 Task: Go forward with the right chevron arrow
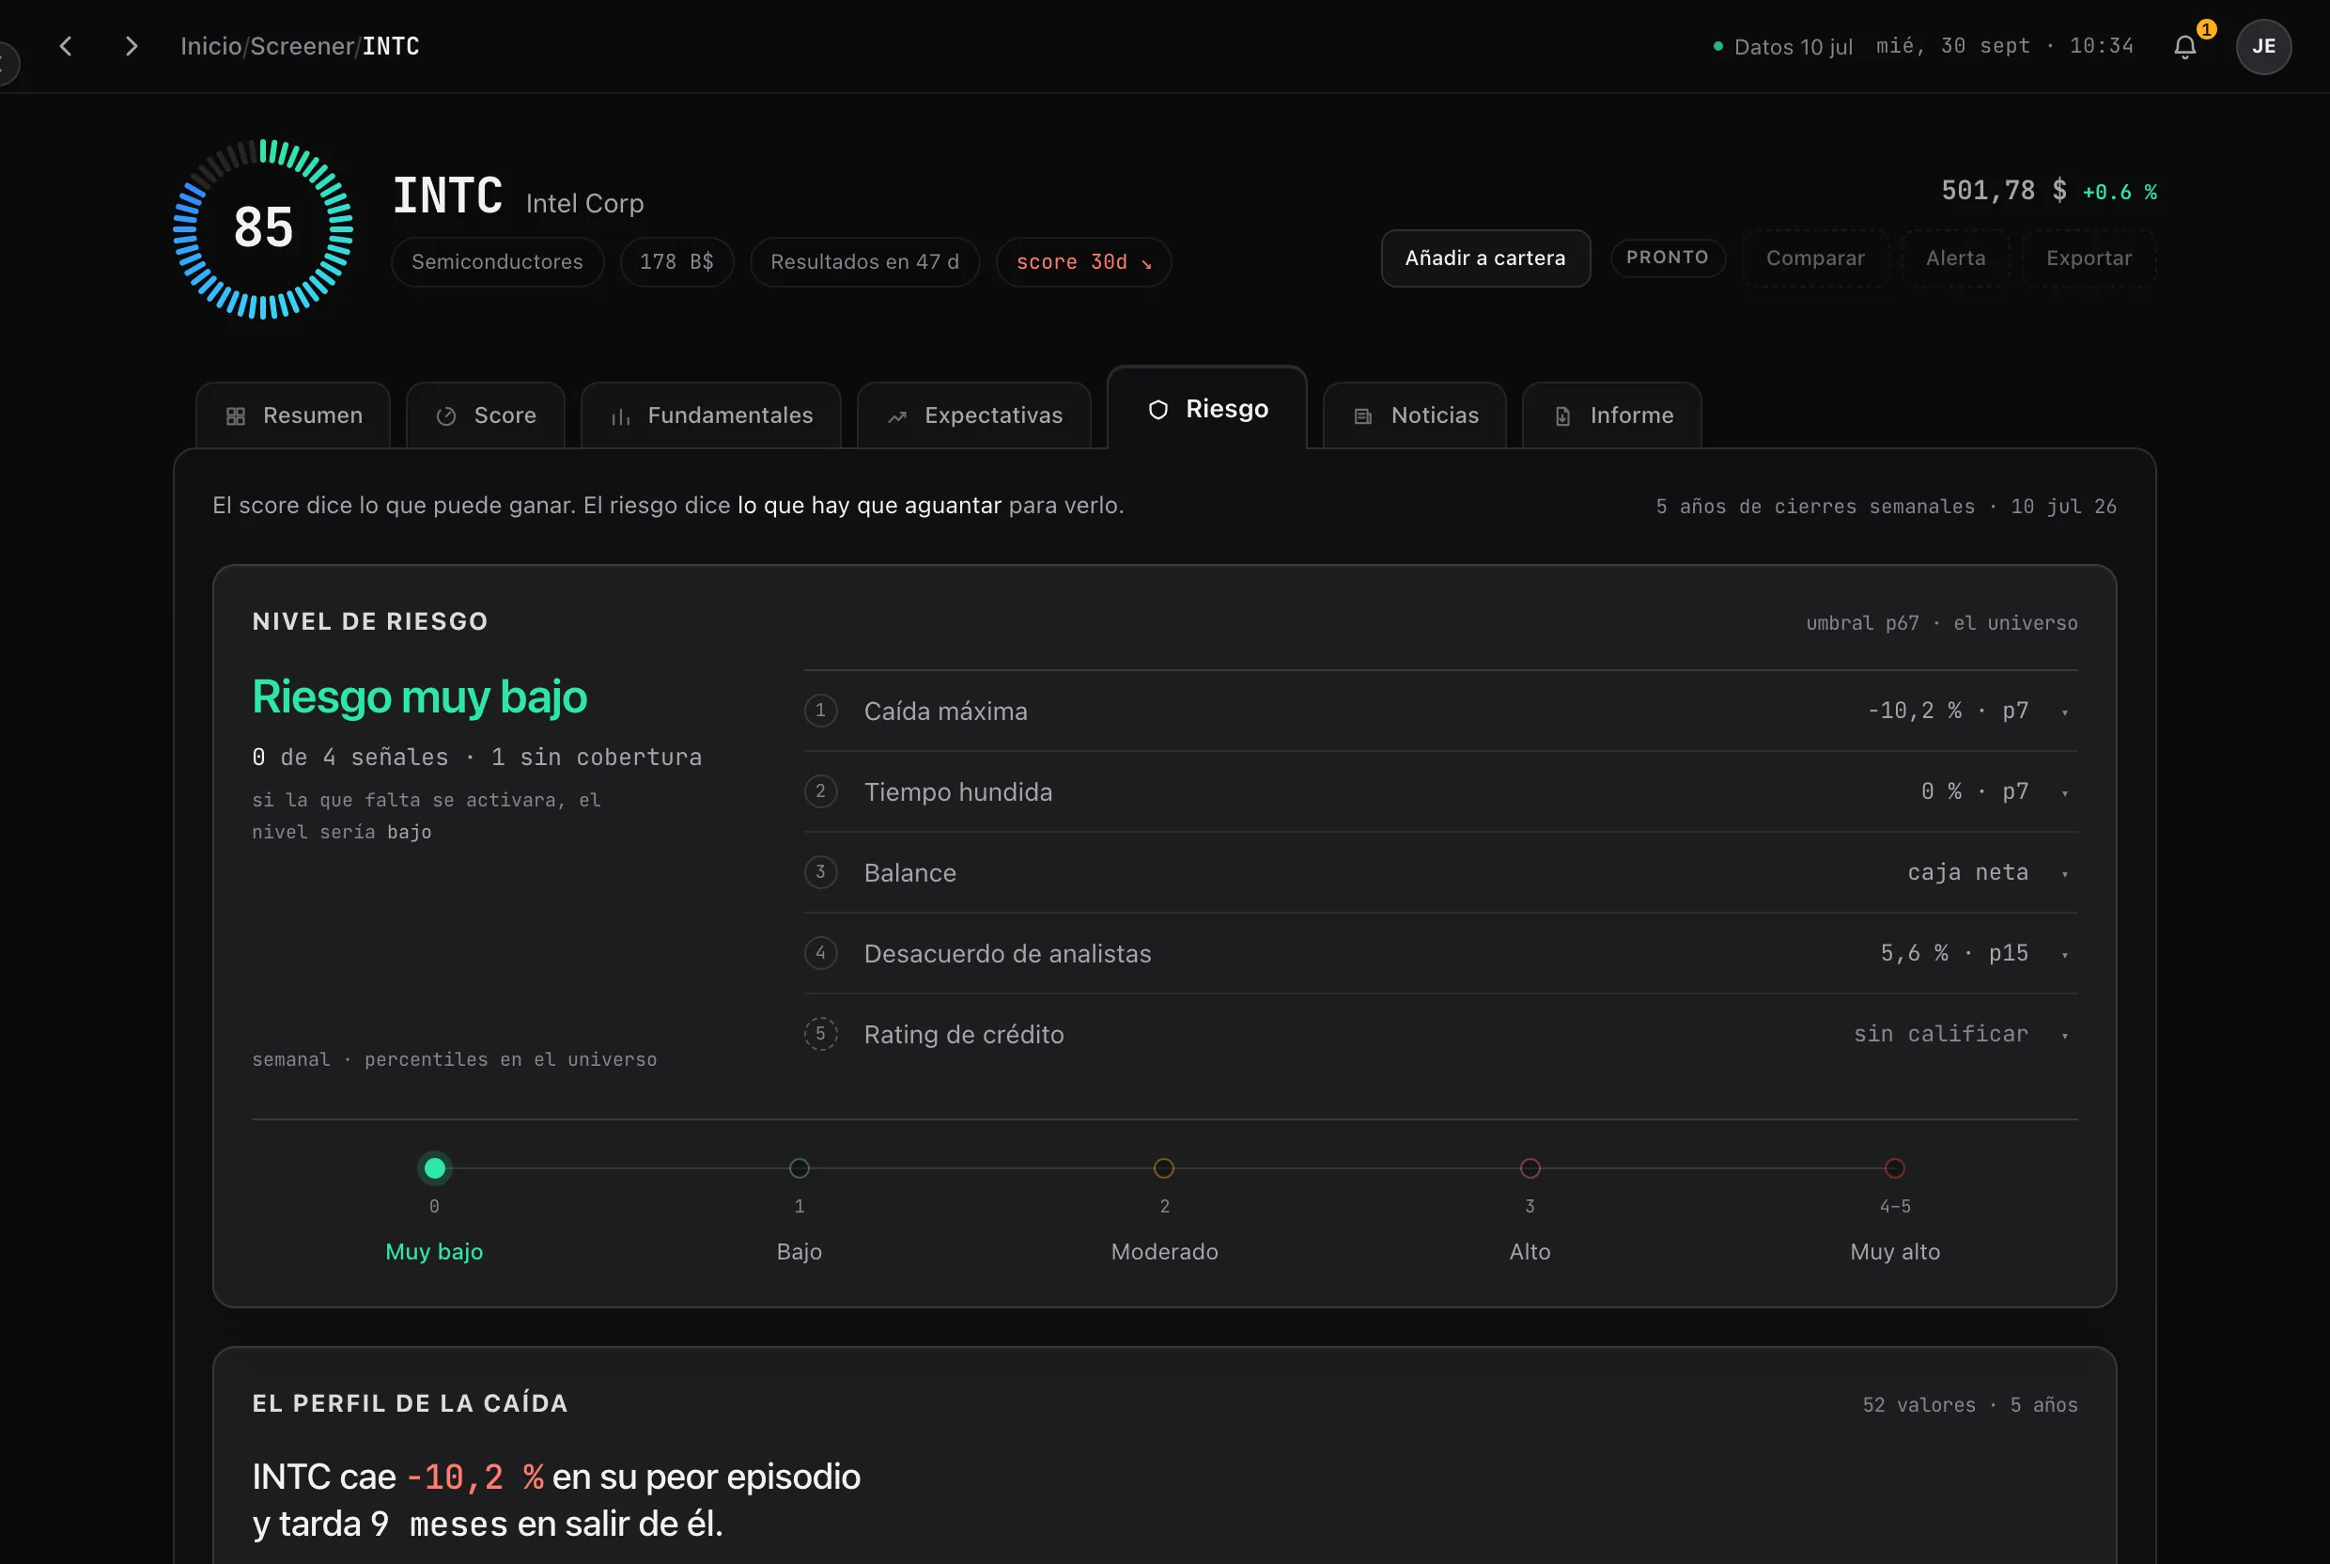131,46
